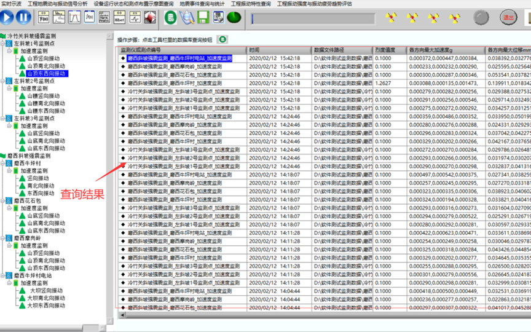The image size is (531, 332).
Task: Collapse 加速度监测 under 左斜坡2号监测点
Action: pyautogui.click(x=9, y=89)
